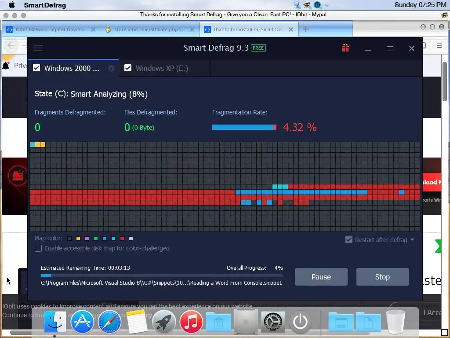Open Launchpad rocket icon in dock
The height and width of the screenshot is (338, 450).
(x=164, y=322)
